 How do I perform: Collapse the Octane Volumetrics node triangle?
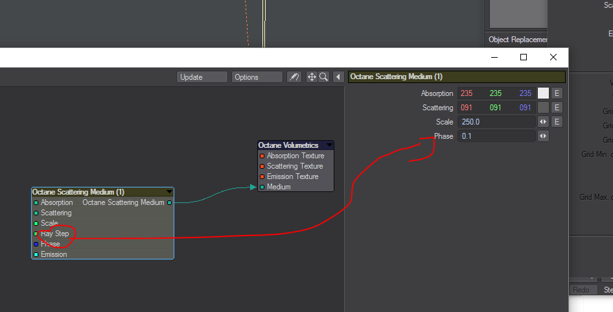click(x=329, y=145)
